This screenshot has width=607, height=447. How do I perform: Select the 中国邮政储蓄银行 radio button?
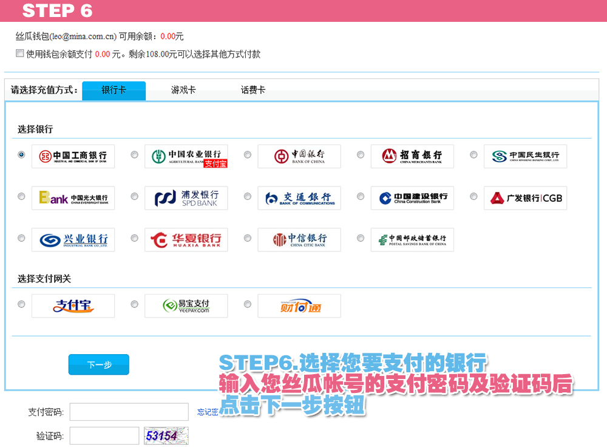pyautogui.click(x=361, y=238)
